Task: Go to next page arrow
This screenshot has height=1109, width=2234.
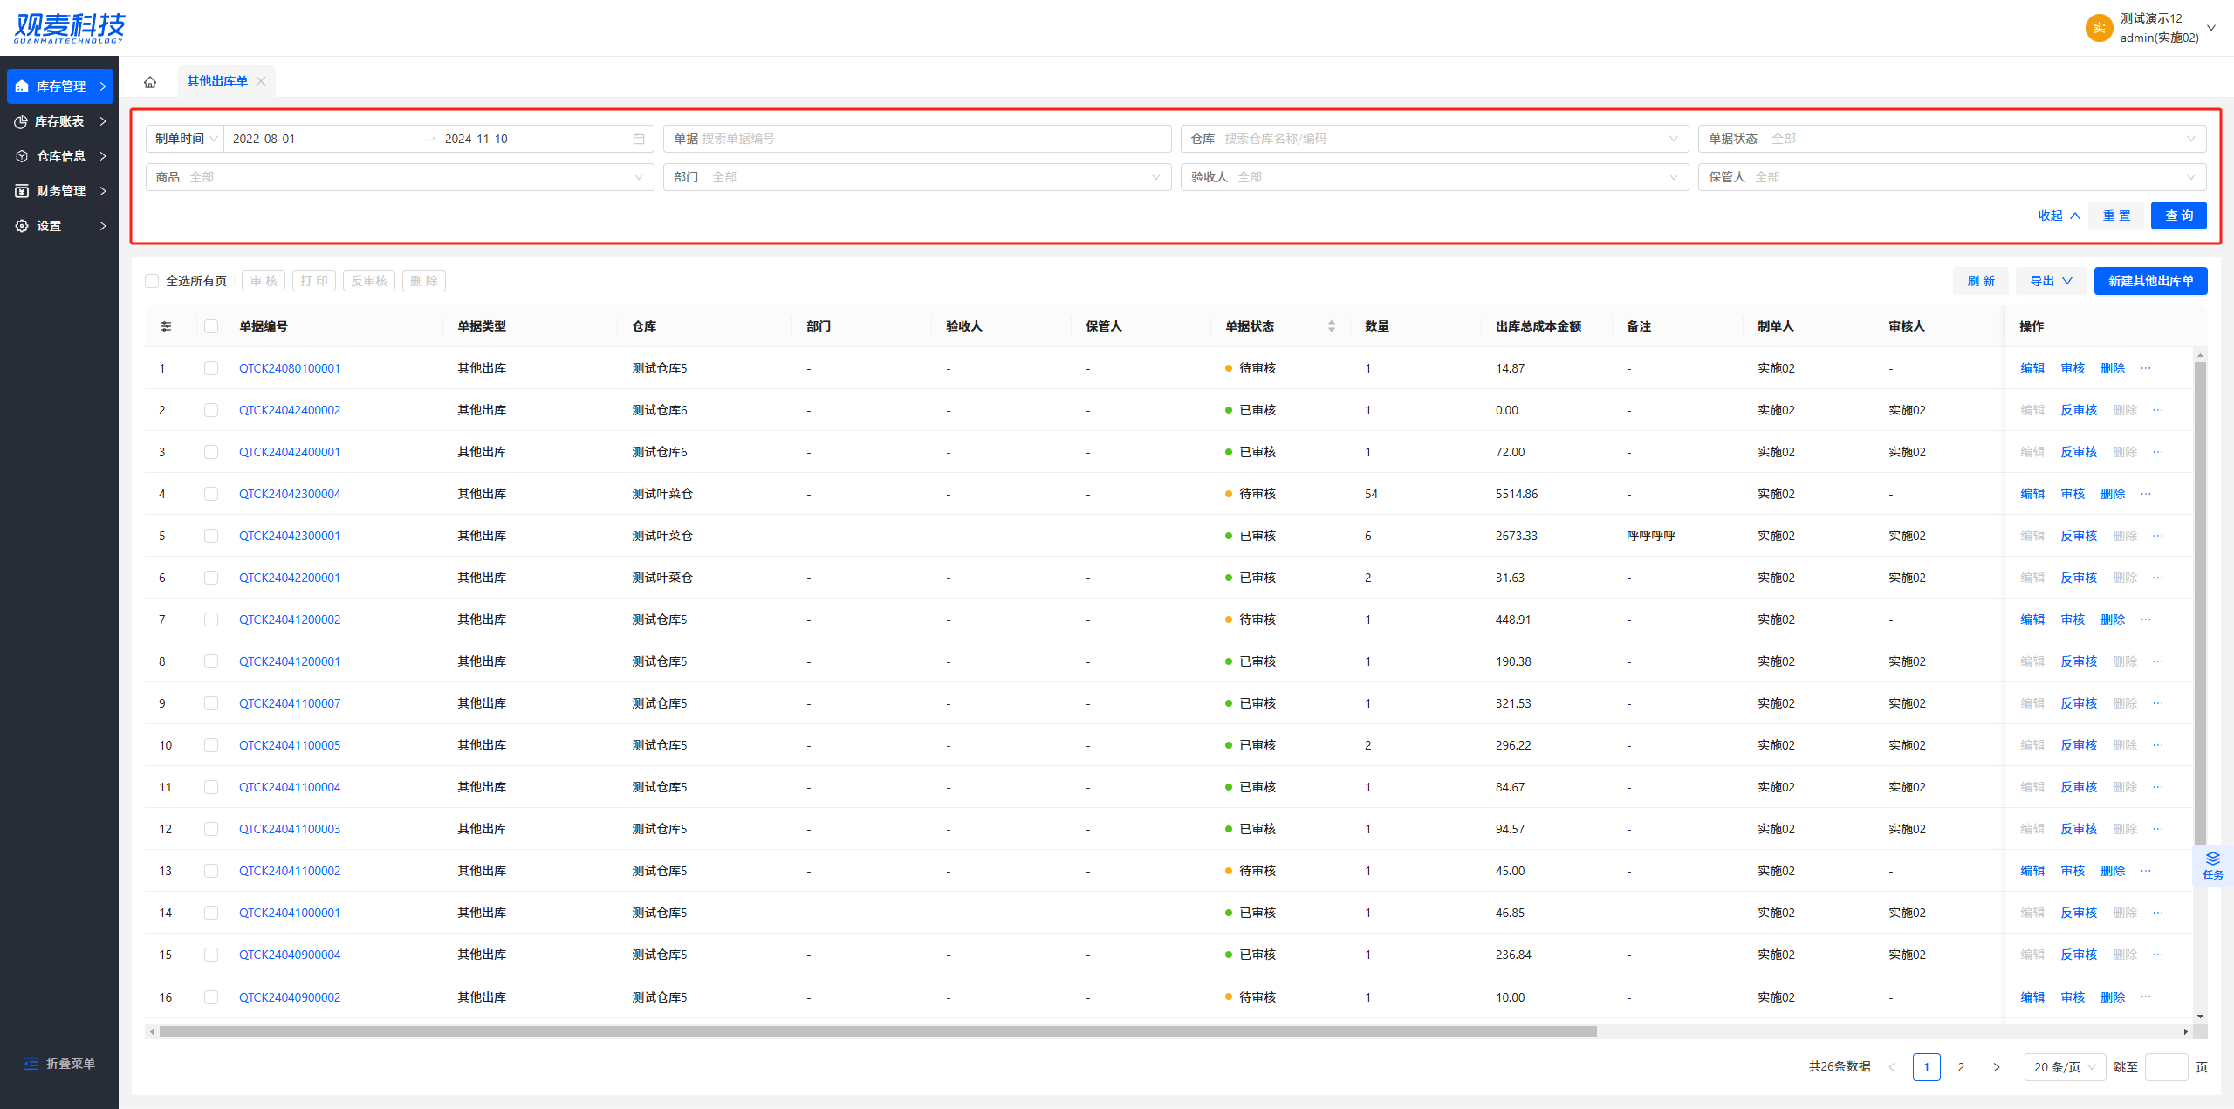Action: (x=1996, y=1067)
